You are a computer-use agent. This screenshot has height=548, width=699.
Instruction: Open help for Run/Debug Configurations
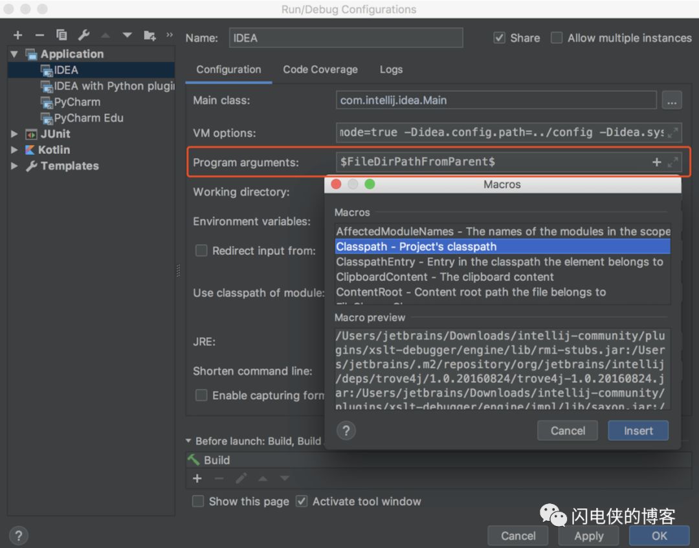[18, 536]
